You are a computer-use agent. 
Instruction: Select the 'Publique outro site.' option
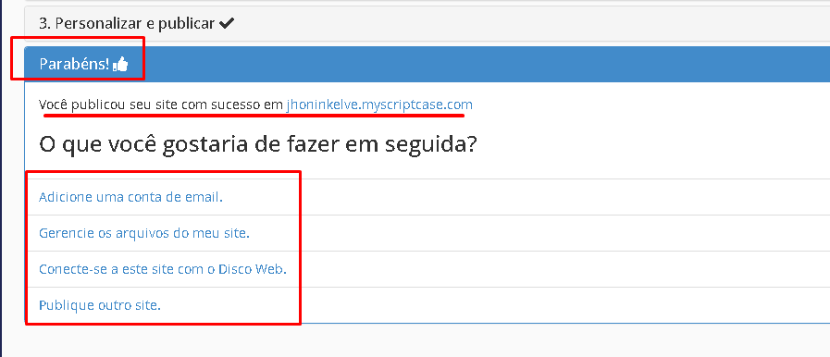[100, 305]
